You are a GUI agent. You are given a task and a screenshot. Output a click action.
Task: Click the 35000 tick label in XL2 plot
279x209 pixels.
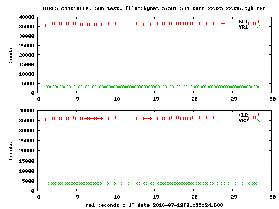click(27, 121)
